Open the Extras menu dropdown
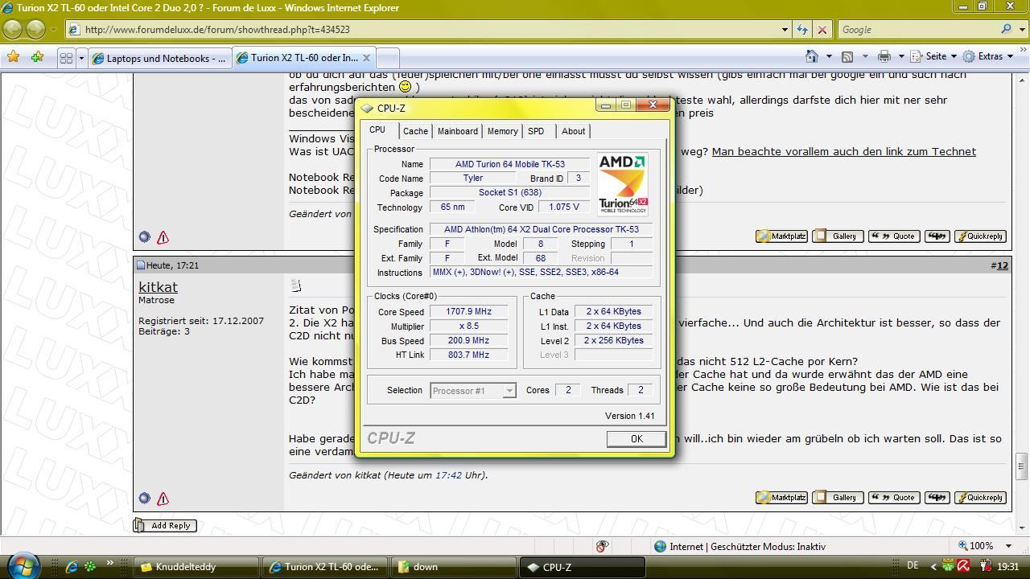The height and width of the screenshot is (579, 1030). pos(989,56)
